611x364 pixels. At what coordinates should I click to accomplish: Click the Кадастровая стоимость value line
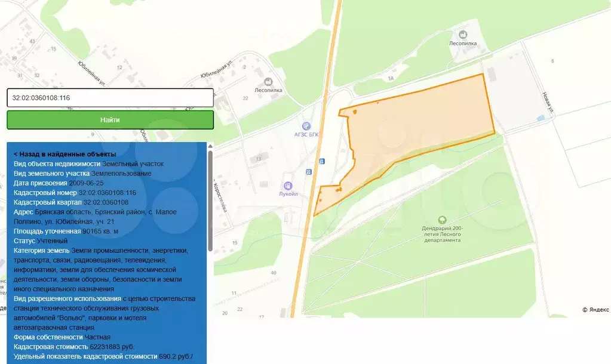(112, 346)
